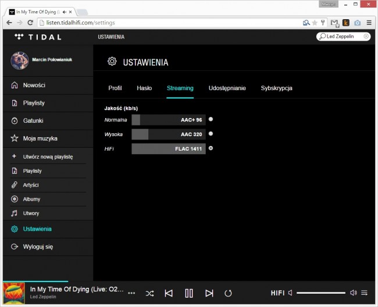The image size is (378, 307).
Task: Open the now-playing album cover
Action: coord(14,293)
